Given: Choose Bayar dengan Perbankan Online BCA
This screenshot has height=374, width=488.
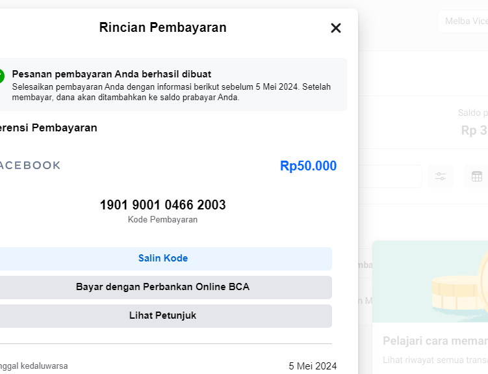Looking at the screenshot, I should [163, 287].
